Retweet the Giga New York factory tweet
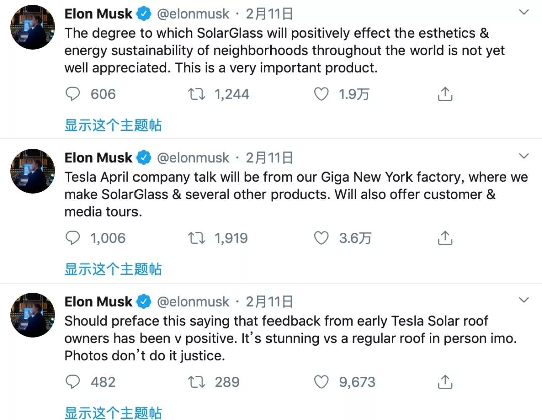The image size is (542, 420). pyautogui.click(x=197, y=238)
